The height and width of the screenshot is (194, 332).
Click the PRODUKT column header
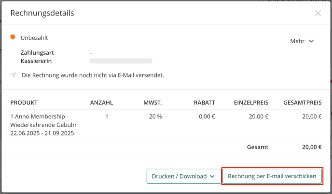(24, 103)
